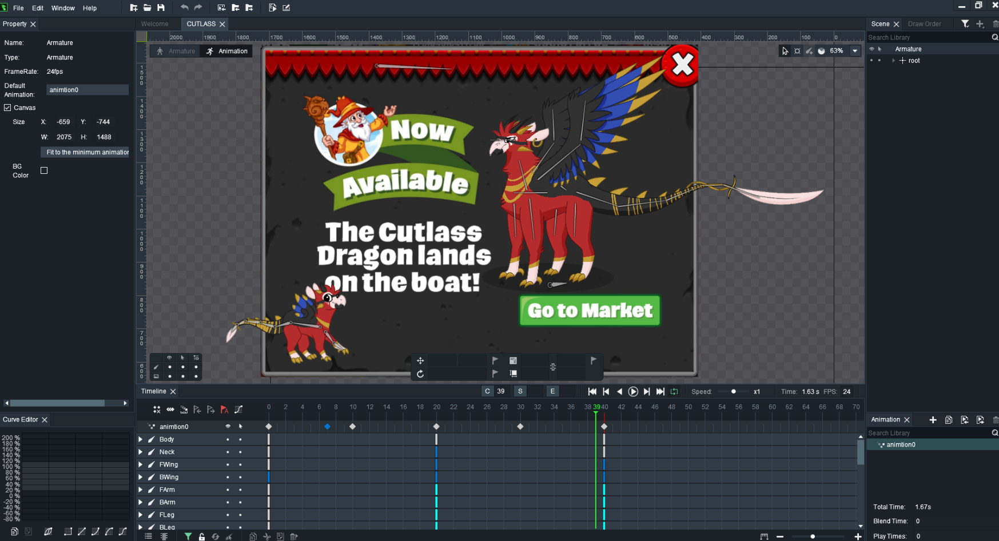
Task: Expand the Body timeline layer
Action: coord(141,439)
